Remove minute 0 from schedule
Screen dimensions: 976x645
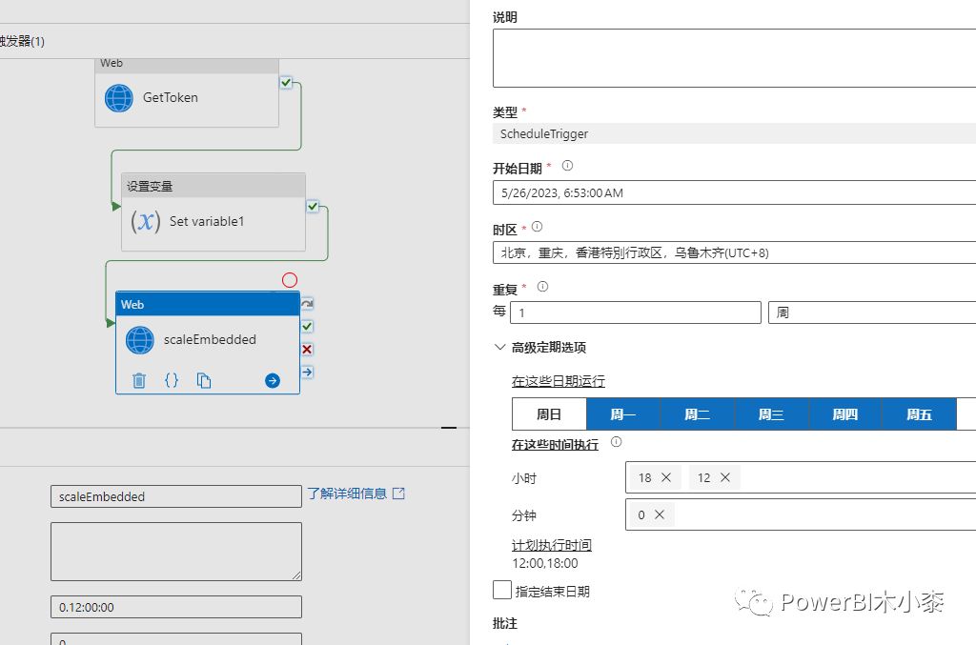(660, 514)
